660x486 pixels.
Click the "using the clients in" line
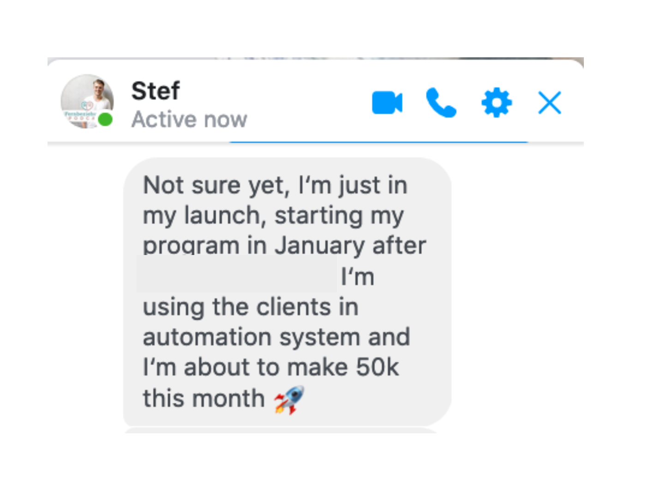tap(251, 307)
